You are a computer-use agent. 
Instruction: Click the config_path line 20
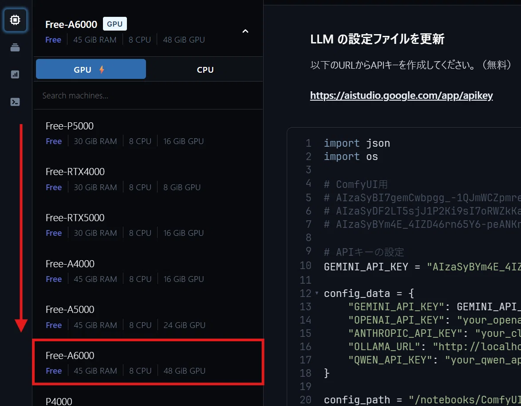(422, 400)
